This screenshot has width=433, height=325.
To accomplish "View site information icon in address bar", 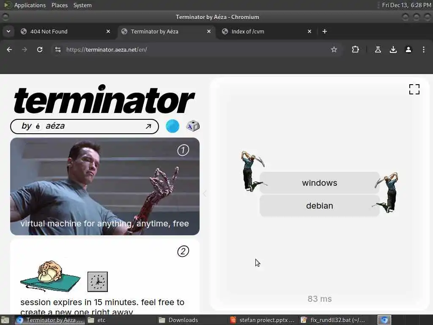I will click(58, 50).
